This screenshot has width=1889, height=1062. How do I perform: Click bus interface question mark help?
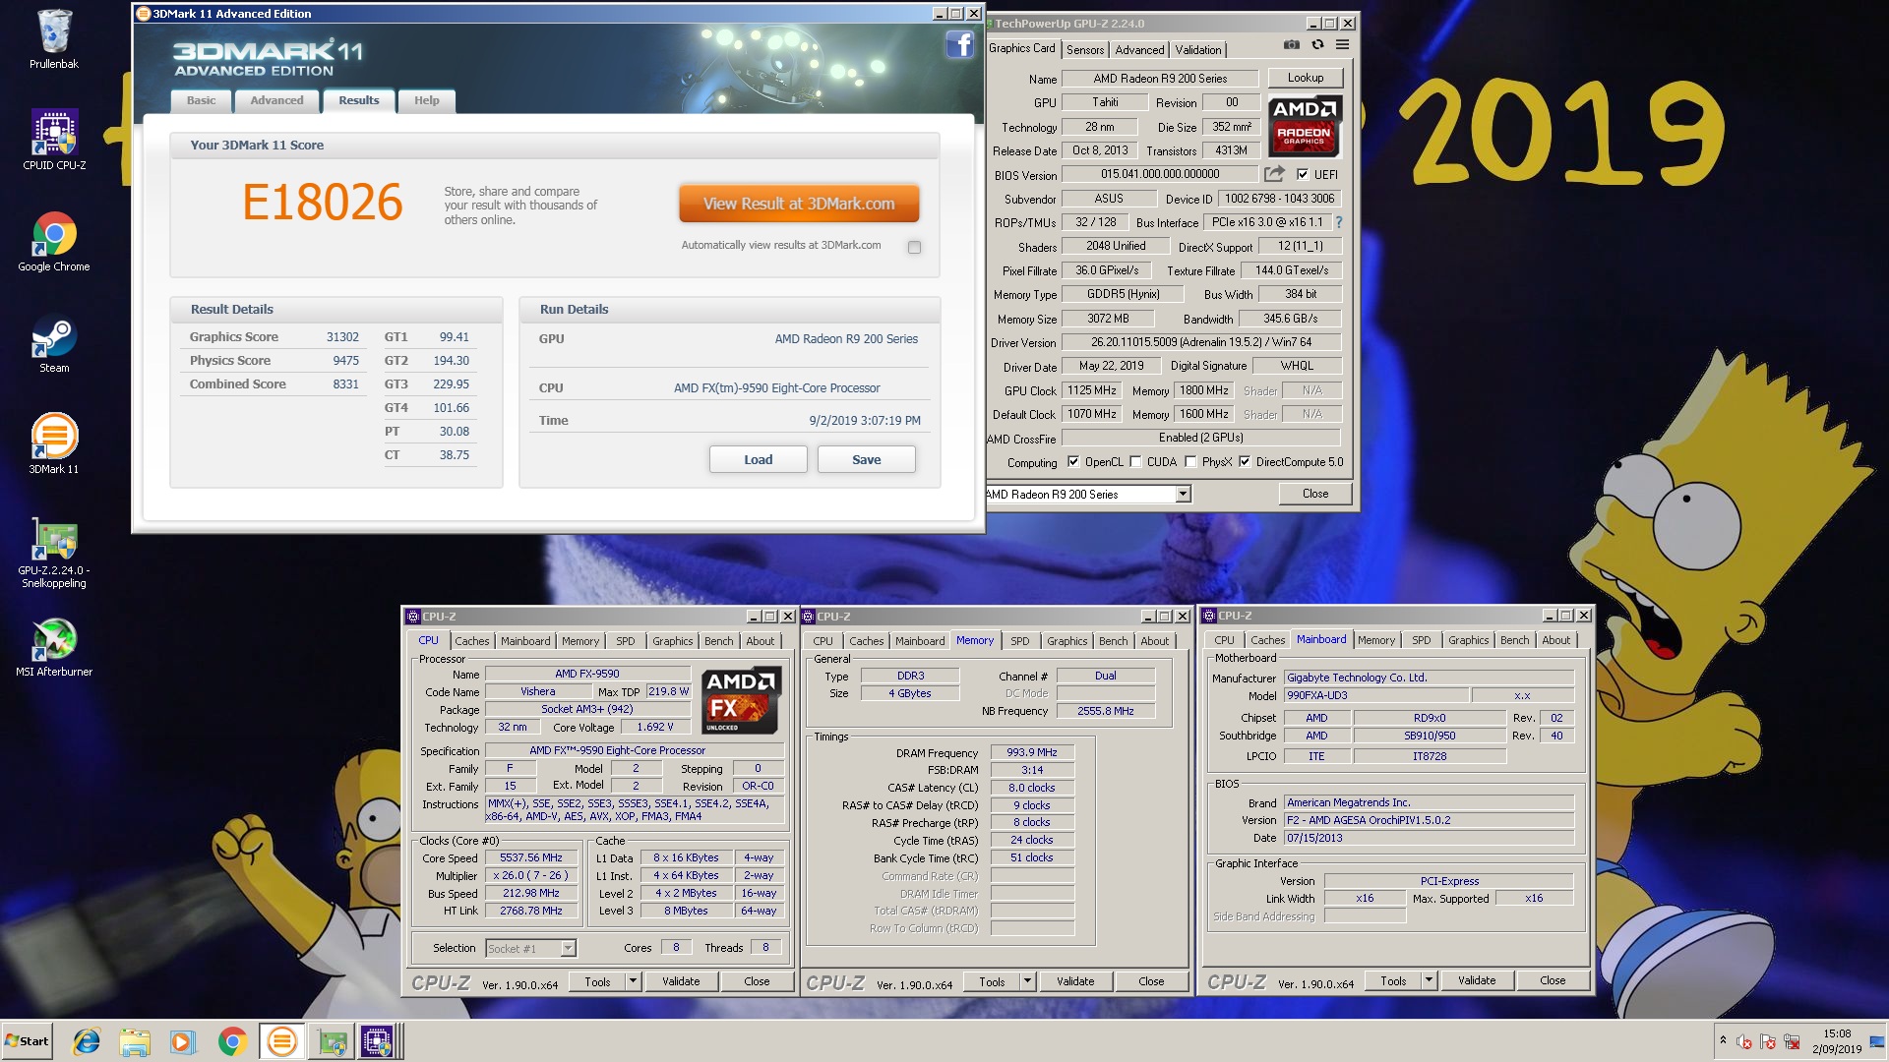(x=1338, y=222)
